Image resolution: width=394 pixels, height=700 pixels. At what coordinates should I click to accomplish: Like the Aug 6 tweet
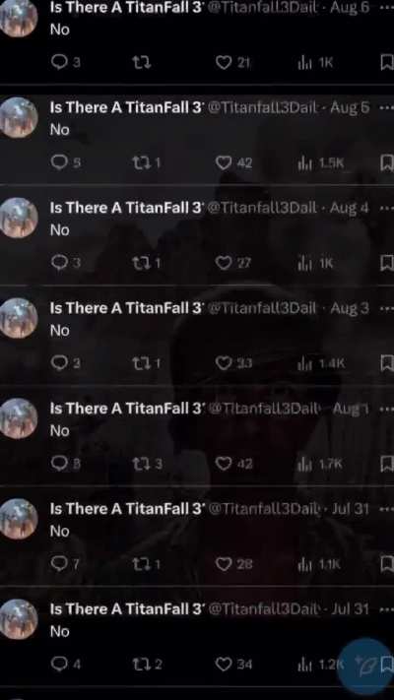[x=224, y=63]
